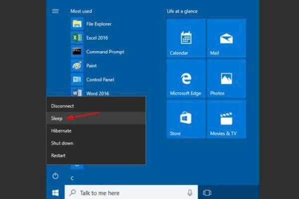This screenshot has height=199, width=299.
Task: Open the Store tile
Action: 186,118
